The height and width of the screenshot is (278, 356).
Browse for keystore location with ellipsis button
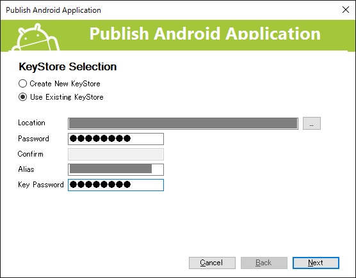pos(312,123)
